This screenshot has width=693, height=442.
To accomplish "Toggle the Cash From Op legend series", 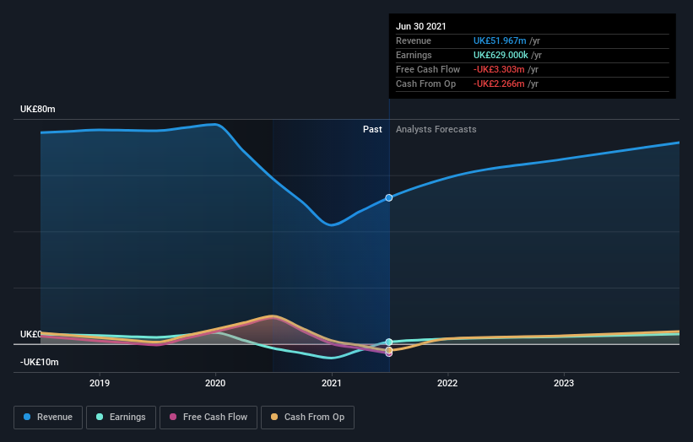I will 307,418.
